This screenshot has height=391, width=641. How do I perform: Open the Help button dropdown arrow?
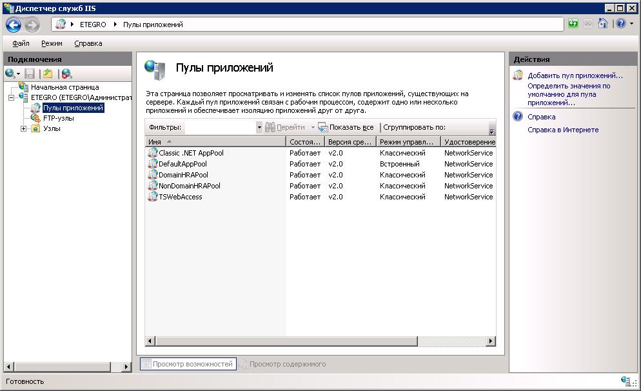(x=631, y=24)
